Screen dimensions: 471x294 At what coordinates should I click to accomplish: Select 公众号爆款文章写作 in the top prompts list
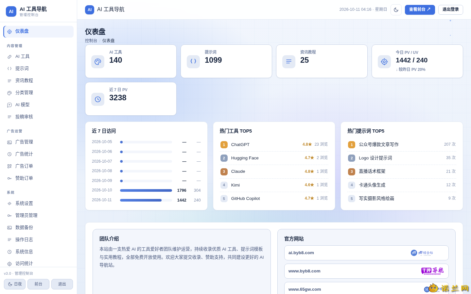402,145
